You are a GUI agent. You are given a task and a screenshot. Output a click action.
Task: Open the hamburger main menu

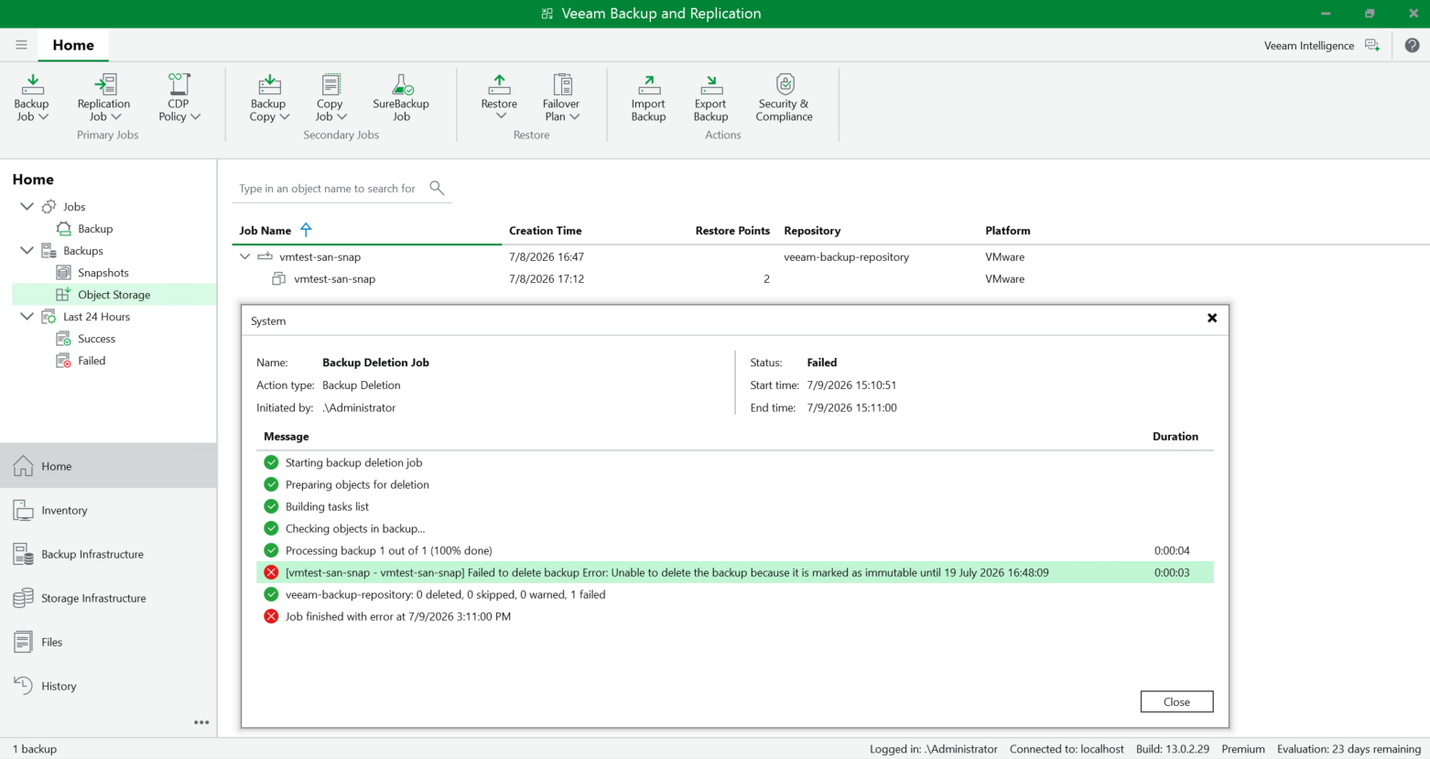(21, 45)
